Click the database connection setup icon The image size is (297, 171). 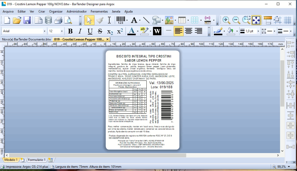(x=48, y=20)
